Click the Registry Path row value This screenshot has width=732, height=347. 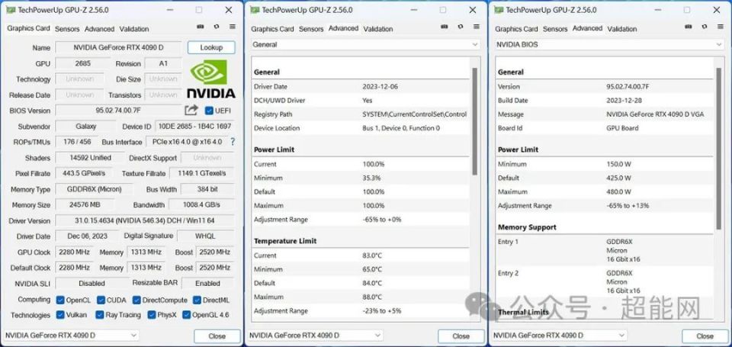415,114
